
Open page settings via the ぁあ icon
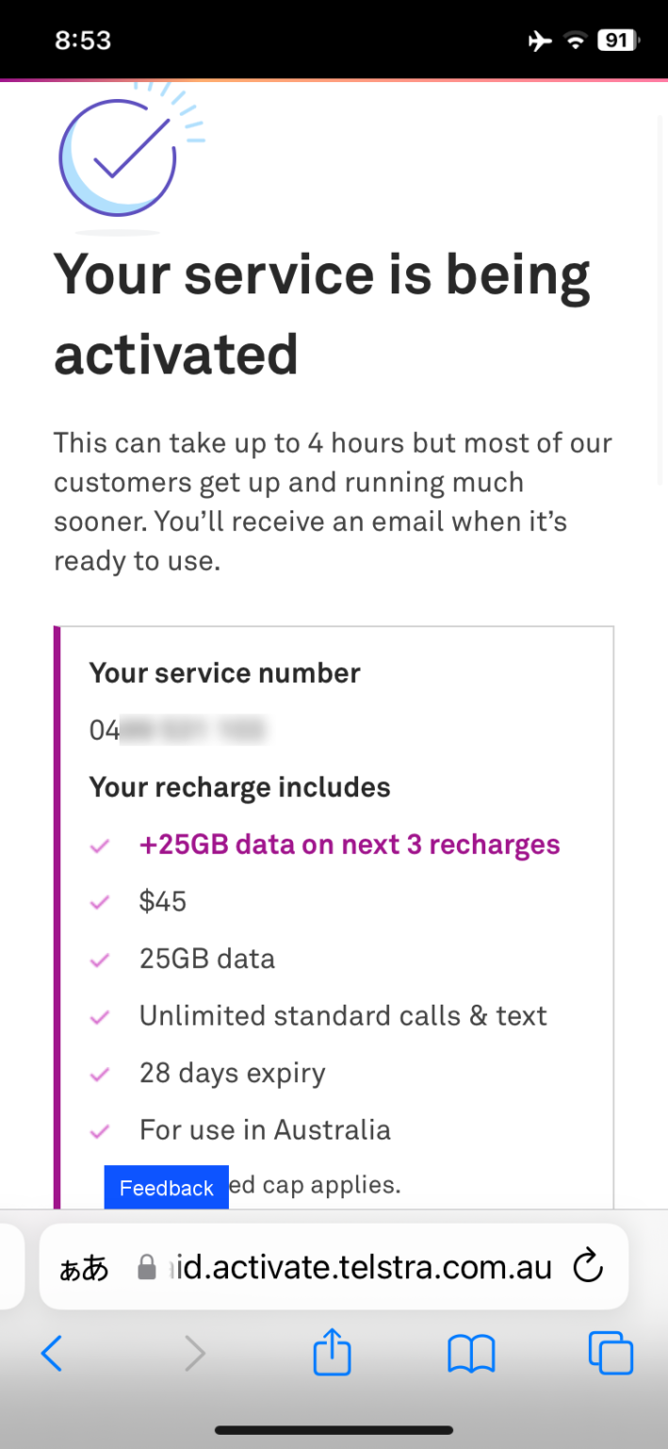tap(83, 1267)
